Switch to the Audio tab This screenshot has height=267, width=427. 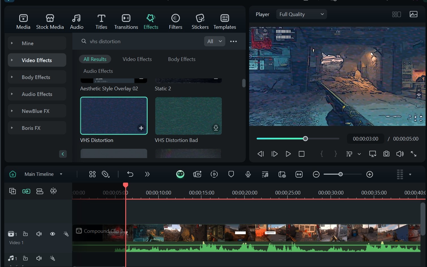(x=77, y=22)
